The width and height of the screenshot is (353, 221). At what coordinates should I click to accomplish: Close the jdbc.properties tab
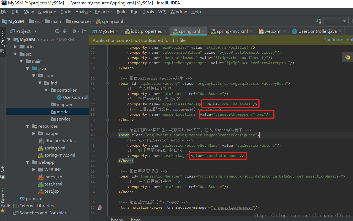[165, 31]
